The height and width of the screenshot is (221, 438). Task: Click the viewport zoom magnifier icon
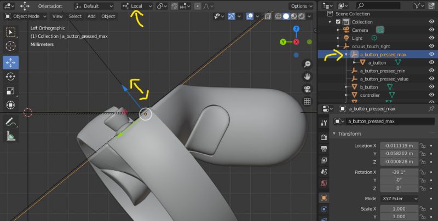307,65
